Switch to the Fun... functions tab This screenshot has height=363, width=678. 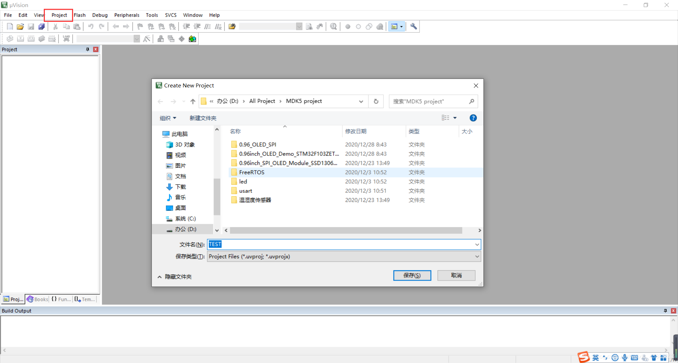(61, 299)
